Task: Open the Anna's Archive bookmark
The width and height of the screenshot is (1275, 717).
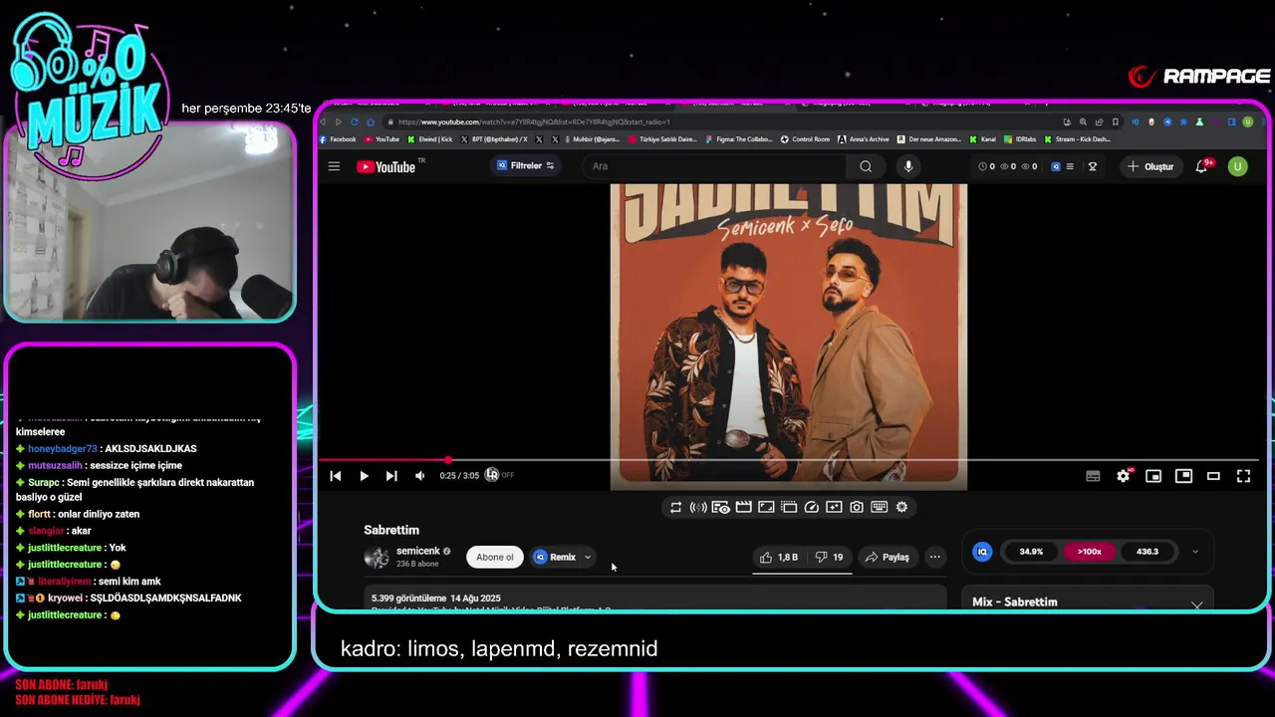Action: 864,139
